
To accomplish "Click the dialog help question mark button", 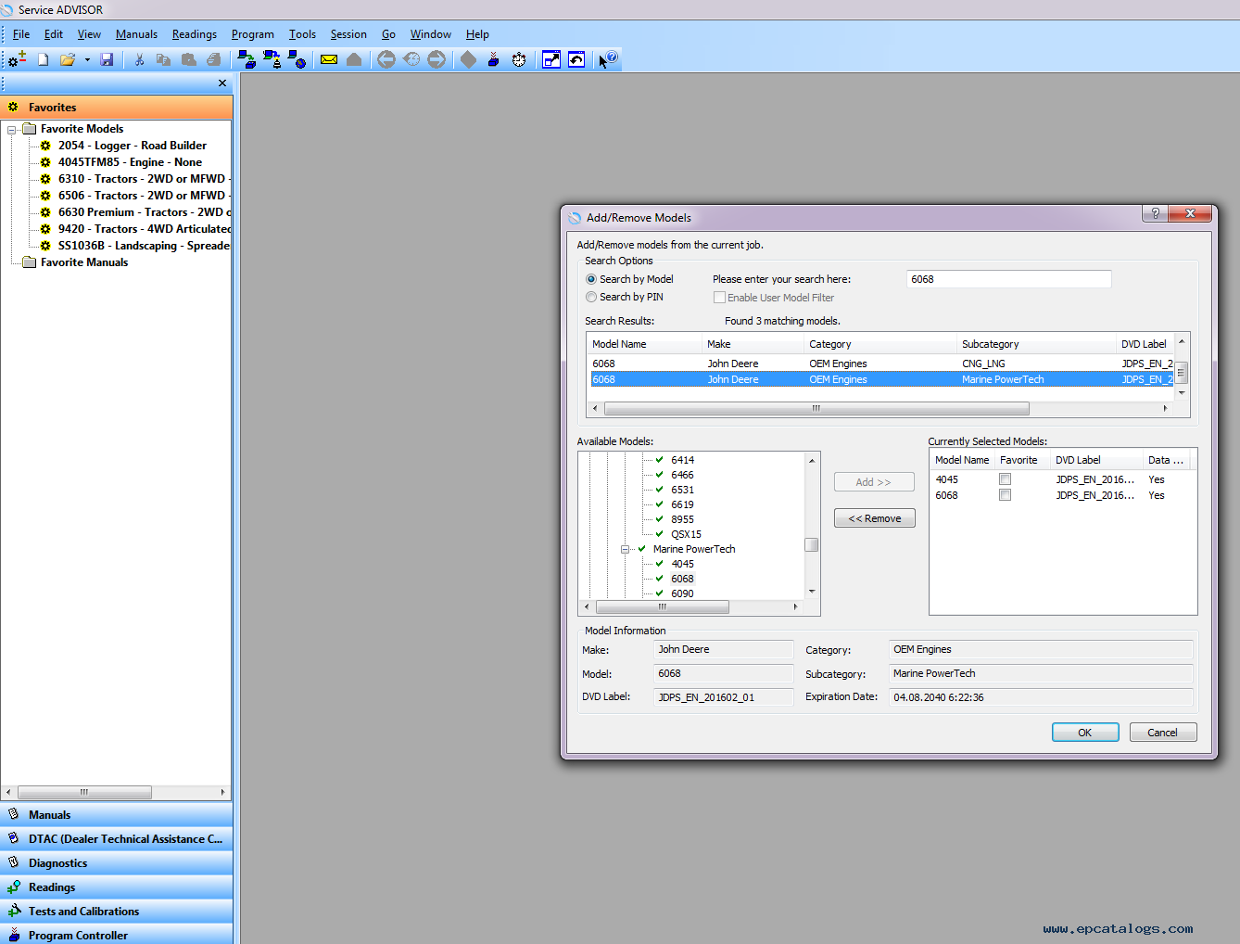I will (1155, 213).
